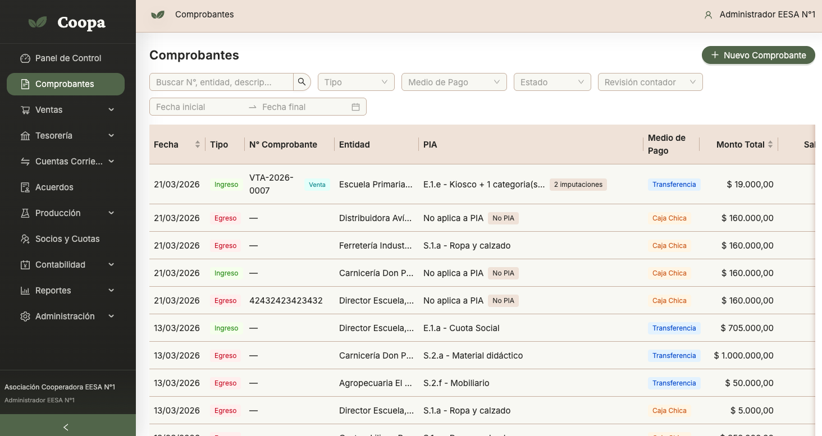Image resolution: width=822 pixels, height=436 pixels.
Task: Click the Administrador EESA N°1 user menu
Action: [760, 15]
